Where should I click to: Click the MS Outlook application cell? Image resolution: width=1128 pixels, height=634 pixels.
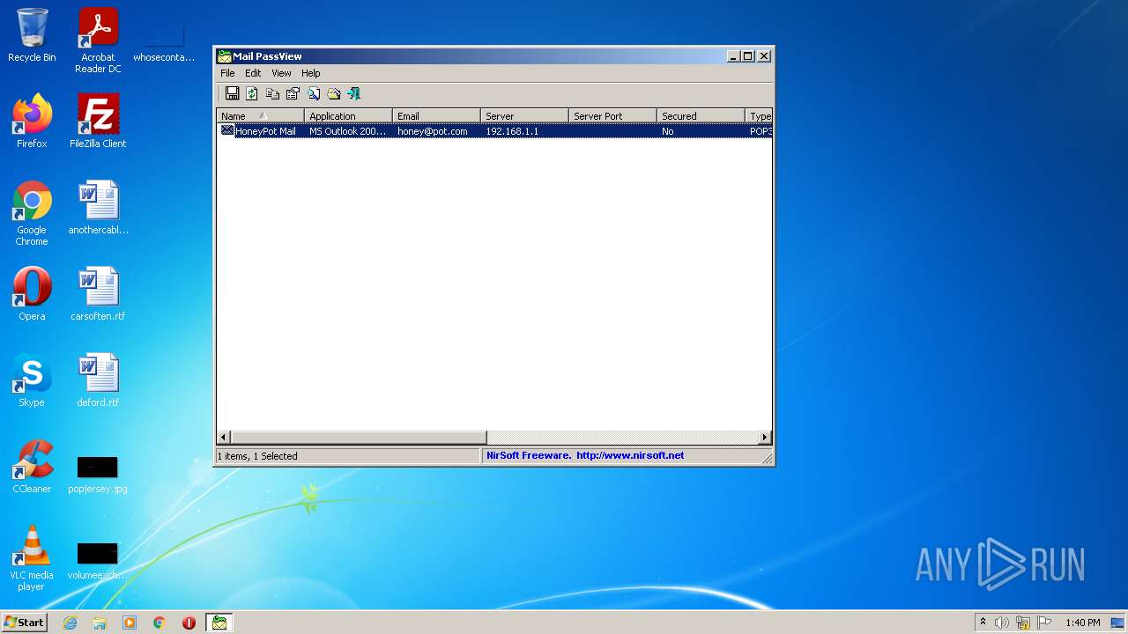(348, 131)
